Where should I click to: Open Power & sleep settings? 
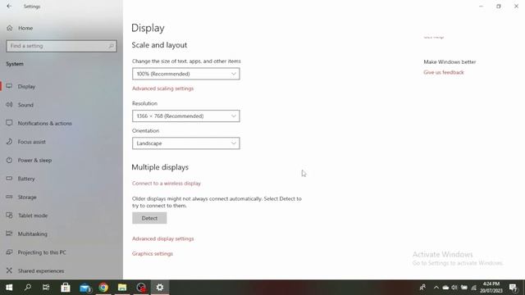(34, 161)
